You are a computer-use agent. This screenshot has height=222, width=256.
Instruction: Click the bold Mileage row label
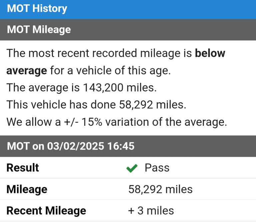27,189
